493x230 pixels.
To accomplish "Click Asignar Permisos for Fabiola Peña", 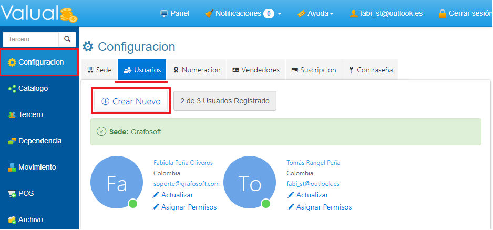I will [x=188, y=207].
